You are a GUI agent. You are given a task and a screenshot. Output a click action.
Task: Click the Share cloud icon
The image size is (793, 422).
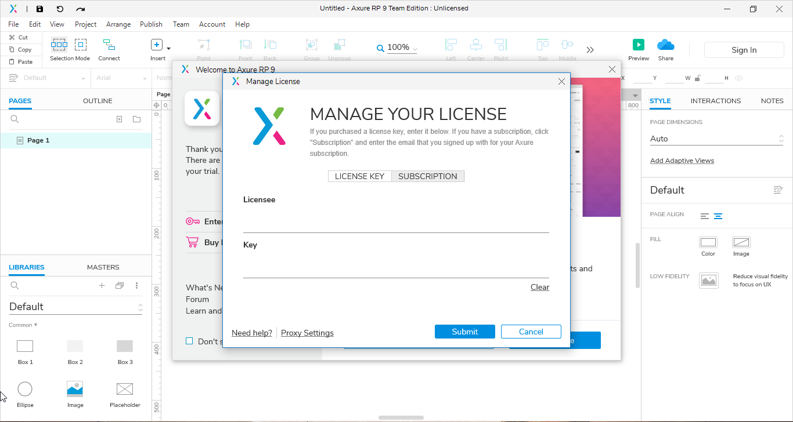(666, 45)
